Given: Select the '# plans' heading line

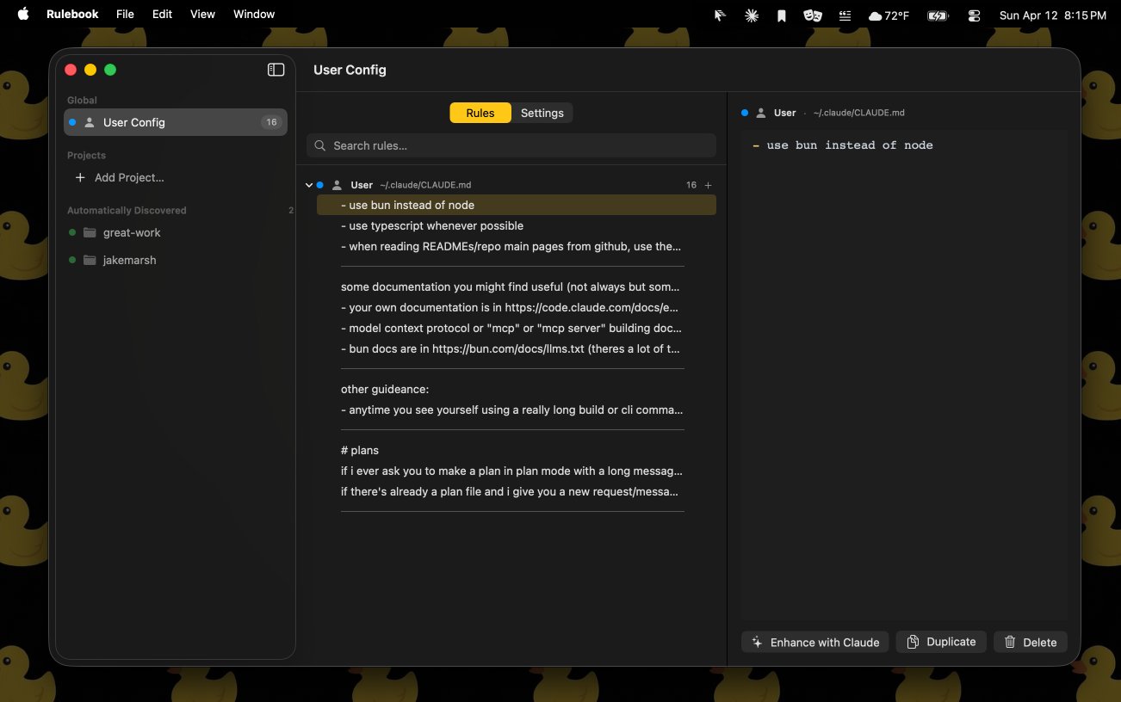Looking at the screenshot, I should [517, 450].
